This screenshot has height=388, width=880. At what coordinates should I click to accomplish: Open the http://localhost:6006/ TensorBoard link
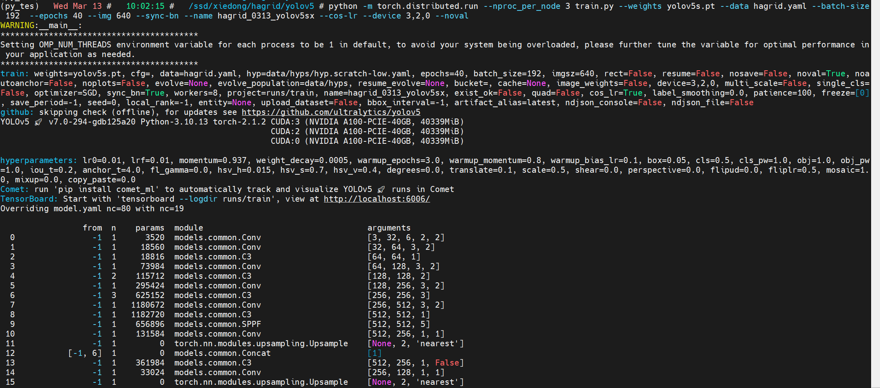377,199
